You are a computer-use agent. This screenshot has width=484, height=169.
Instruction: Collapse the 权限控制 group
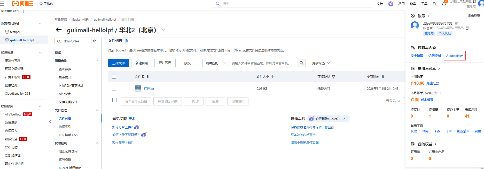(97, 143)
